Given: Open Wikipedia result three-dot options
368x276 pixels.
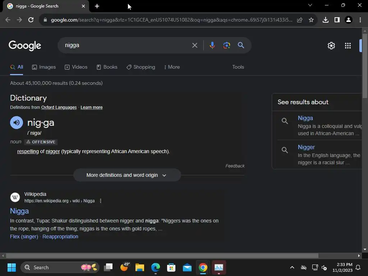Looking at the screenshot, I should coord(101,201).
